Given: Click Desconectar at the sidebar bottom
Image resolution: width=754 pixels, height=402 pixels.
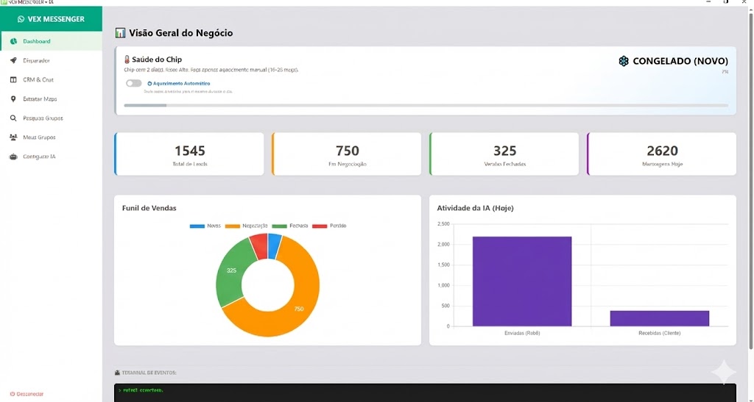Looking at the screenshot, I should [x=27, y=394].
